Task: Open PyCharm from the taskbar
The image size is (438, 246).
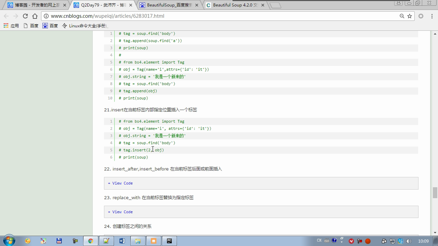Action: pyautogui.click(x=169, y=241)
